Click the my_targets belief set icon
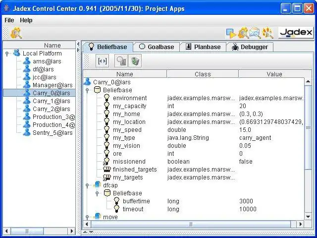 (x=107, y=178)
